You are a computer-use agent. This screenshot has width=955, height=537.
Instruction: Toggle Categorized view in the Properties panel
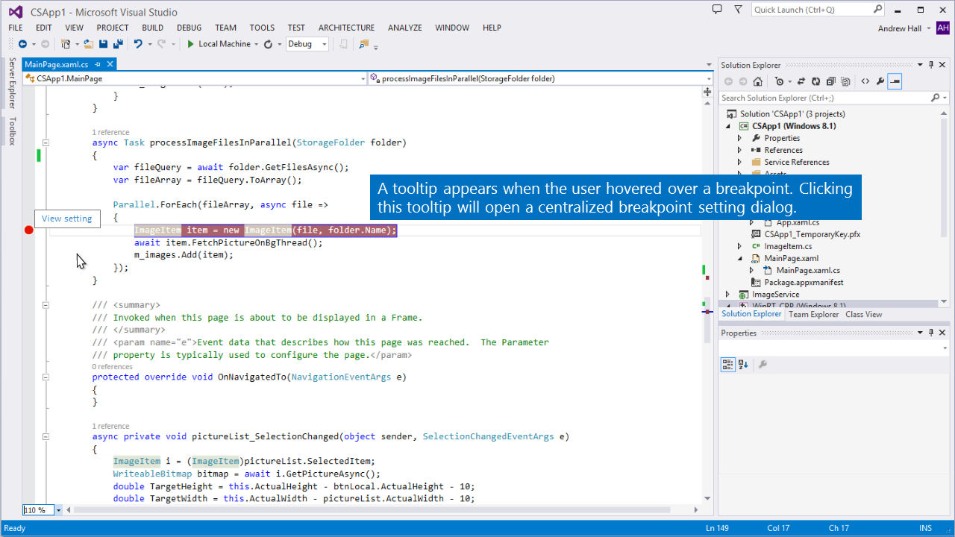point(727,365)
